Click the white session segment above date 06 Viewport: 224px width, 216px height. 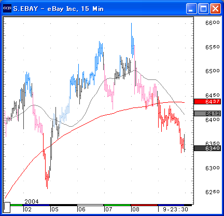(90, 205)
